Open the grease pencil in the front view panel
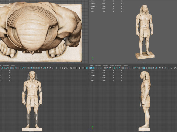 (x=7, y=68)
